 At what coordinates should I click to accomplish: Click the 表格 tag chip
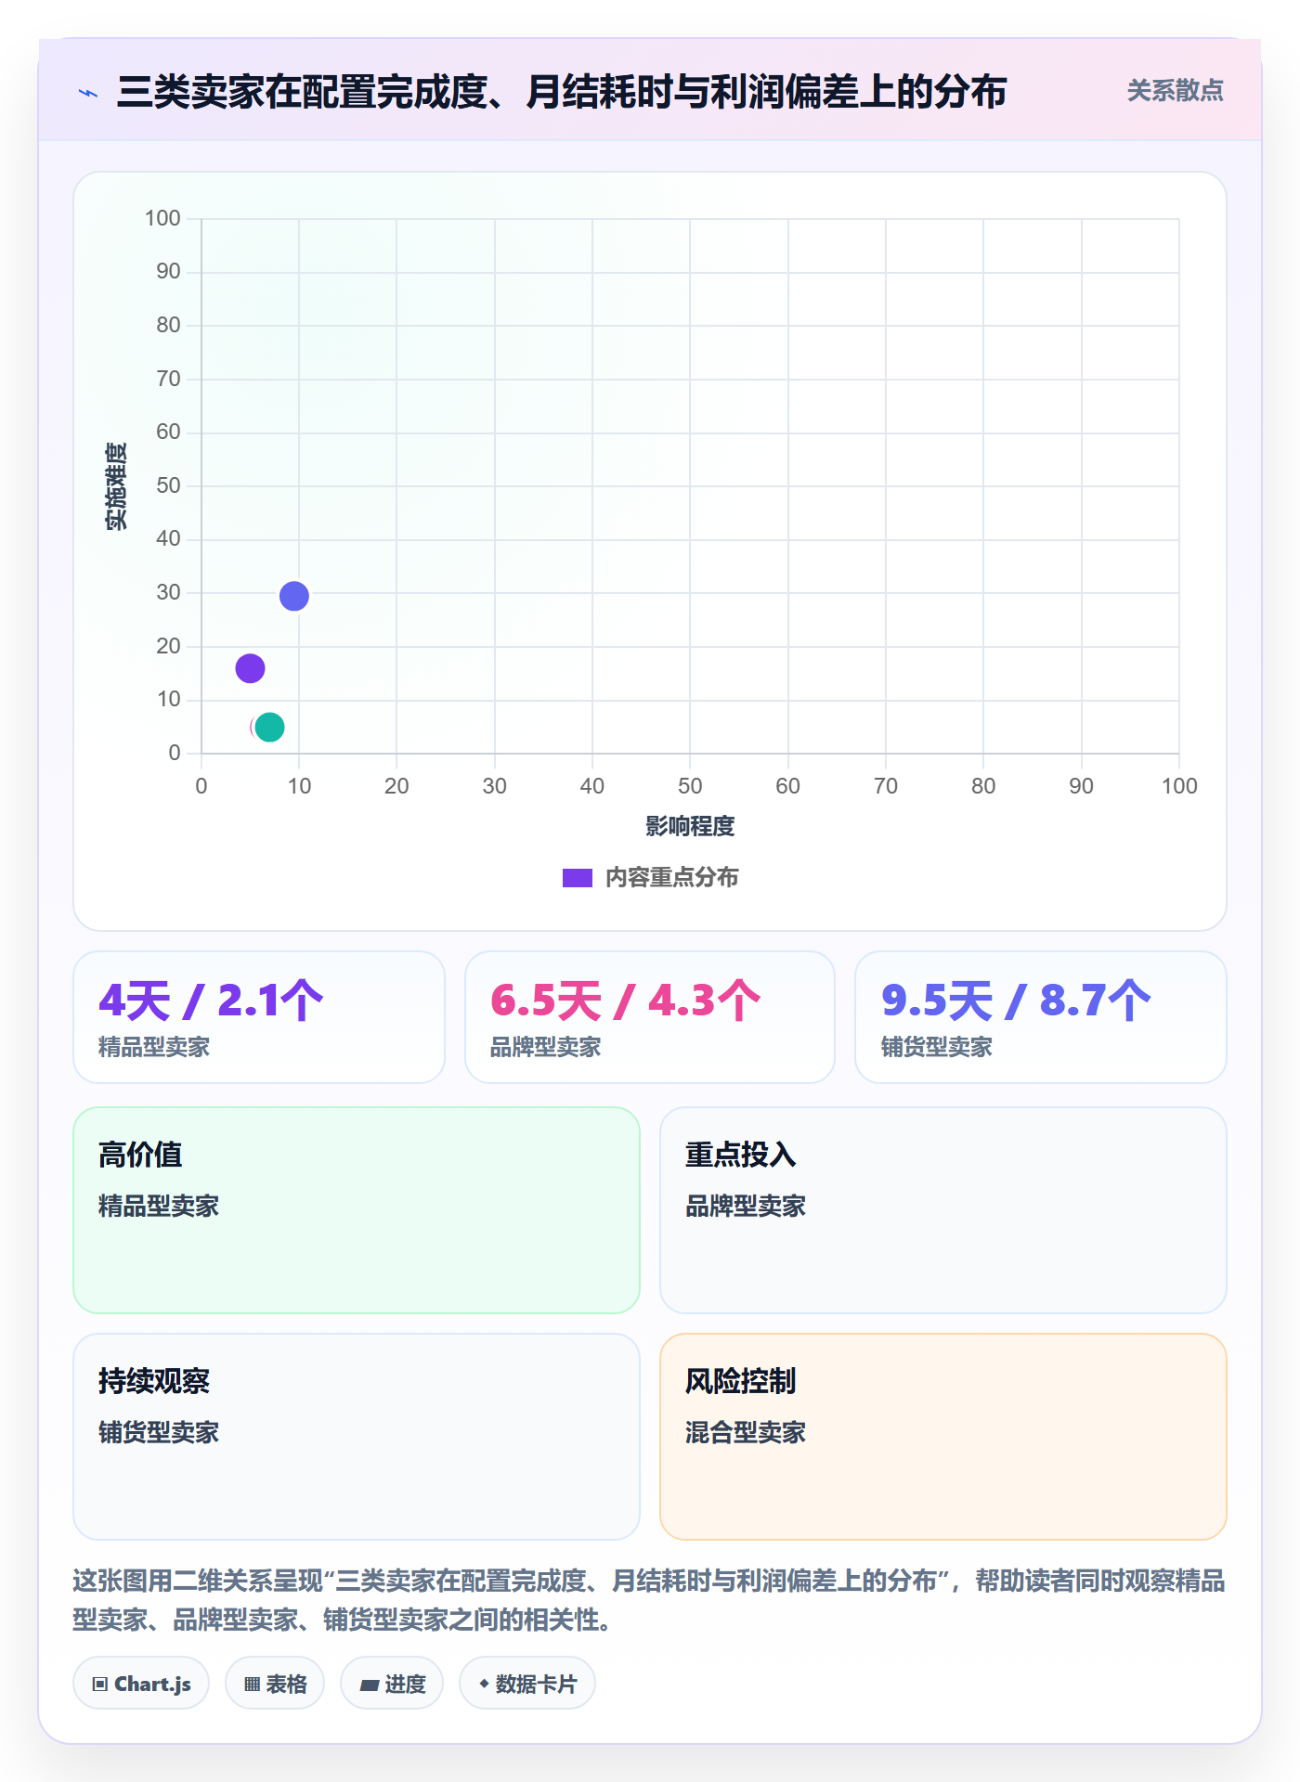(275, 1684)
